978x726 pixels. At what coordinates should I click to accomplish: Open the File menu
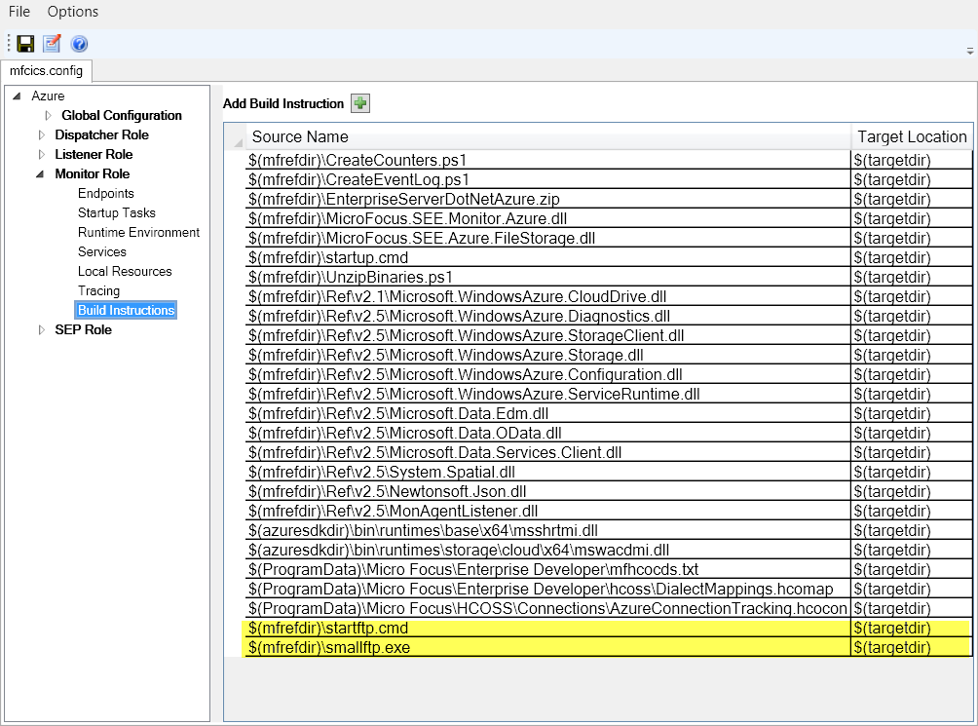(x=19, y=12)
